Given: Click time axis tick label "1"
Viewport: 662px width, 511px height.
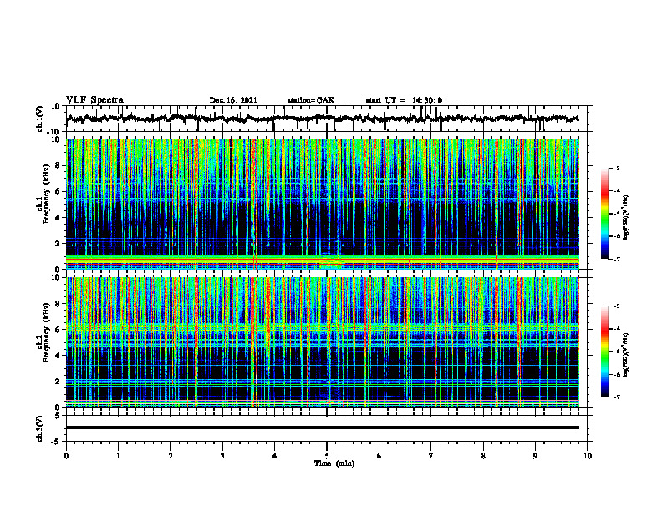Looking at the screenshot, I should pyautogui.click(x=118, y=456).
